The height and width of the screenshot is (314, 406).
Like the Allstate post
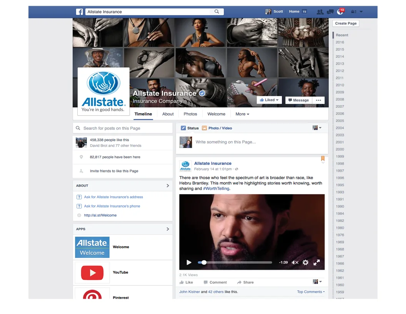click(186, 282)
